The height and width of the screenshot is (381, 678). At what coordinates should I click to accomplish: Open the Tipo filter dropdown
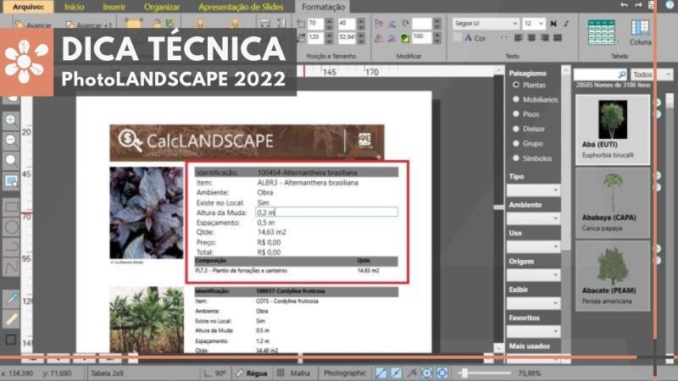tap(533, 190)
